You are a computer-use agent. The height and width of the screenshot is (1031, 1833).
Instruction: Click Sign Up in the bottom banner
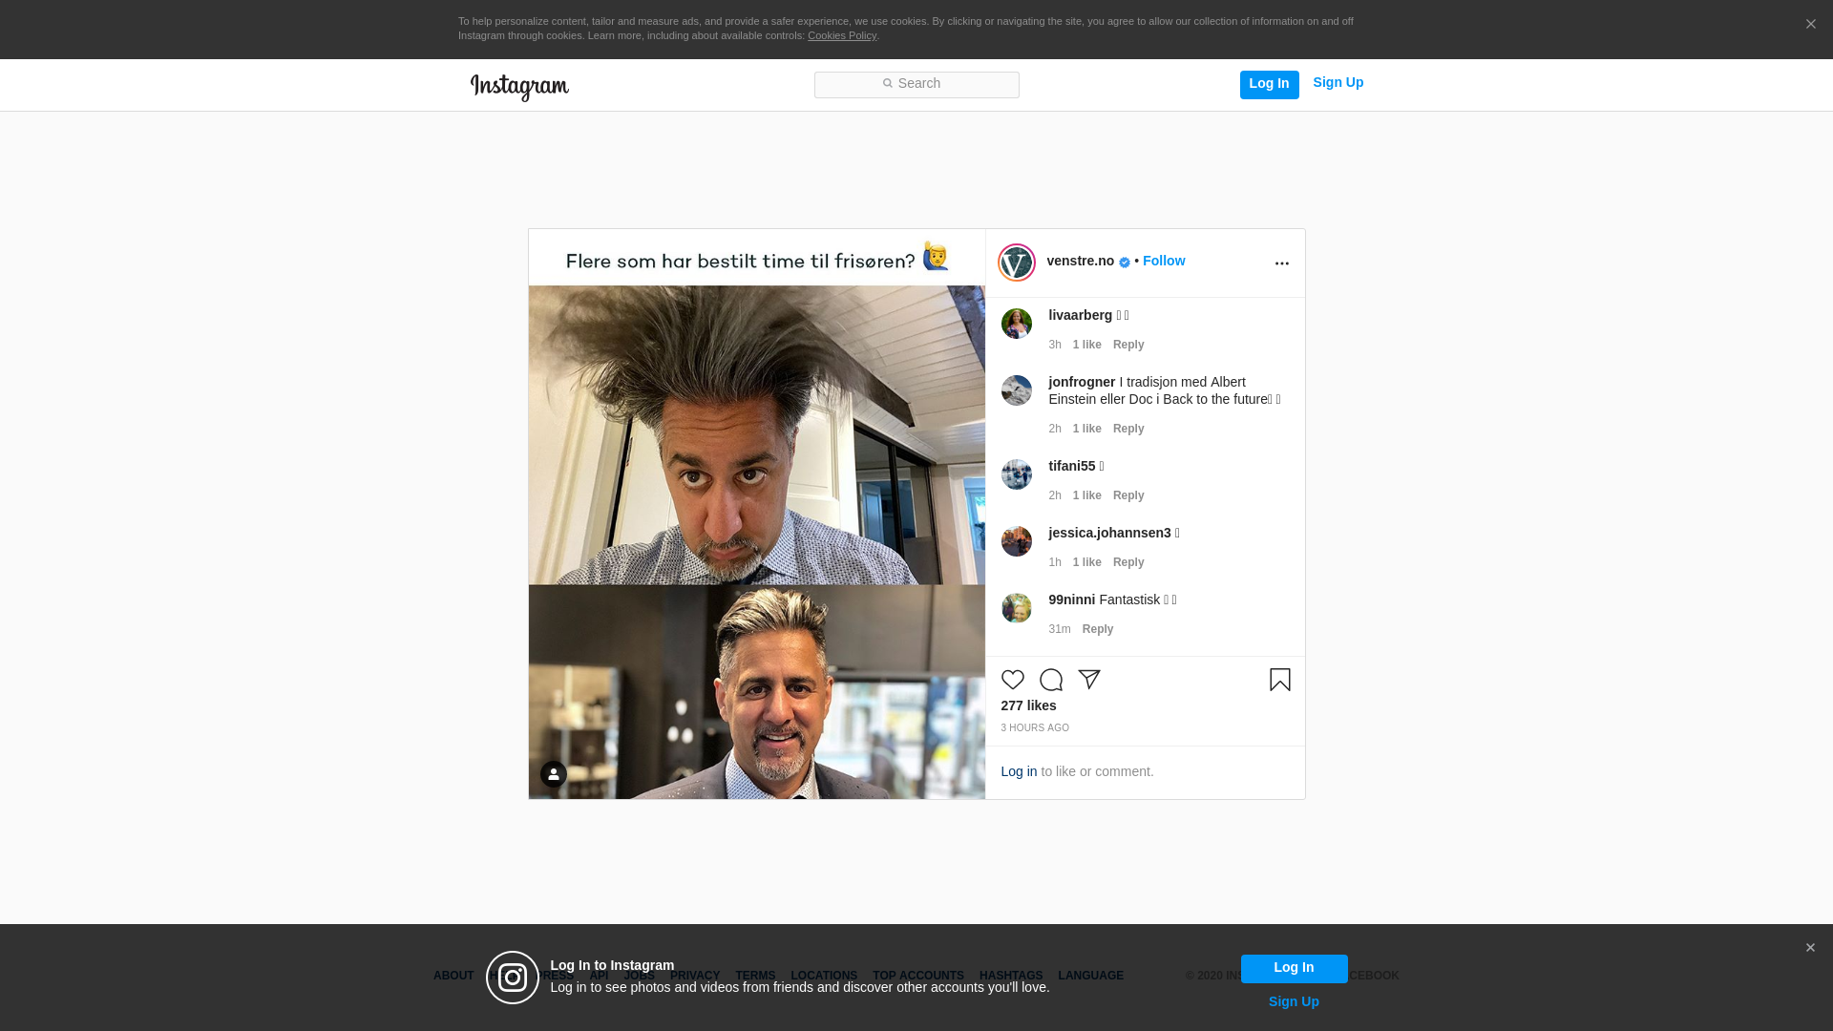1294,1001
